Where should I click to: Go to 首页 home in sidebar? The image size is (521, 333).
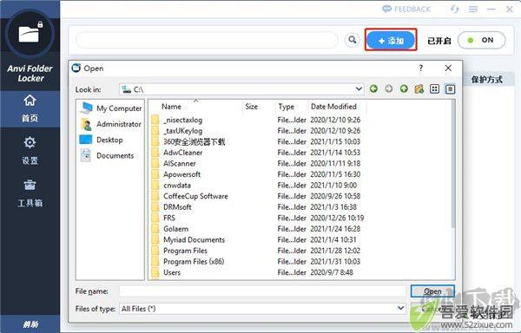30,108
